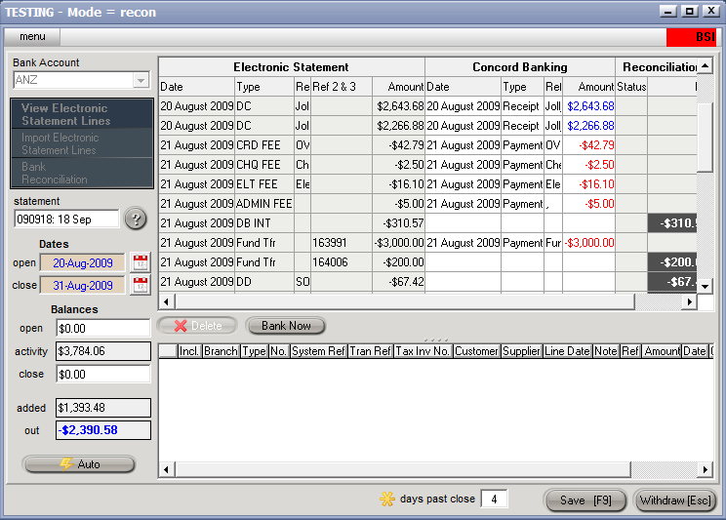Click the Tran Ref column header
The image size is (726, 520).
(370, 351)
